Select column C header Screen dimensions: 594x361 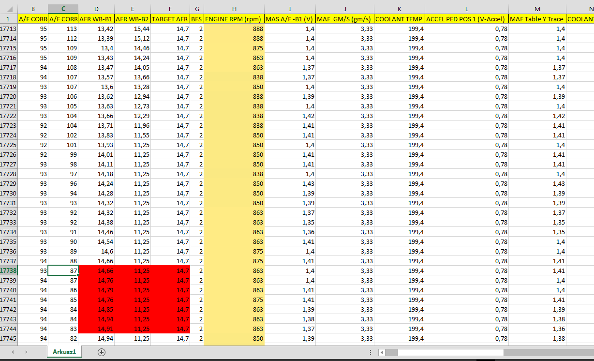63,9
